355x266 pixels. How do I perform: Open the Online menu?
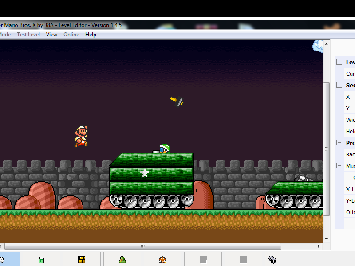(71, 35)
